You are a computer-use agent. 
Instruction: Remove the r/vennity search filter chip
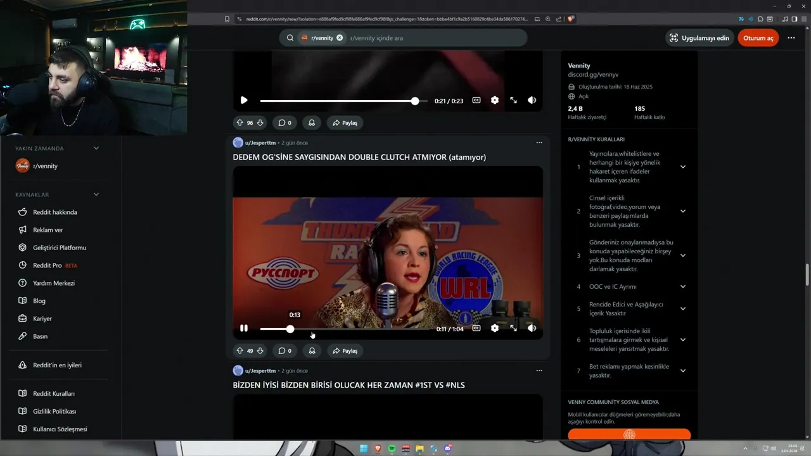pos(340,38)
